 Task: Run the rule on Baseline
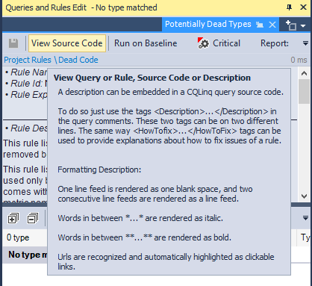(146, 43)
